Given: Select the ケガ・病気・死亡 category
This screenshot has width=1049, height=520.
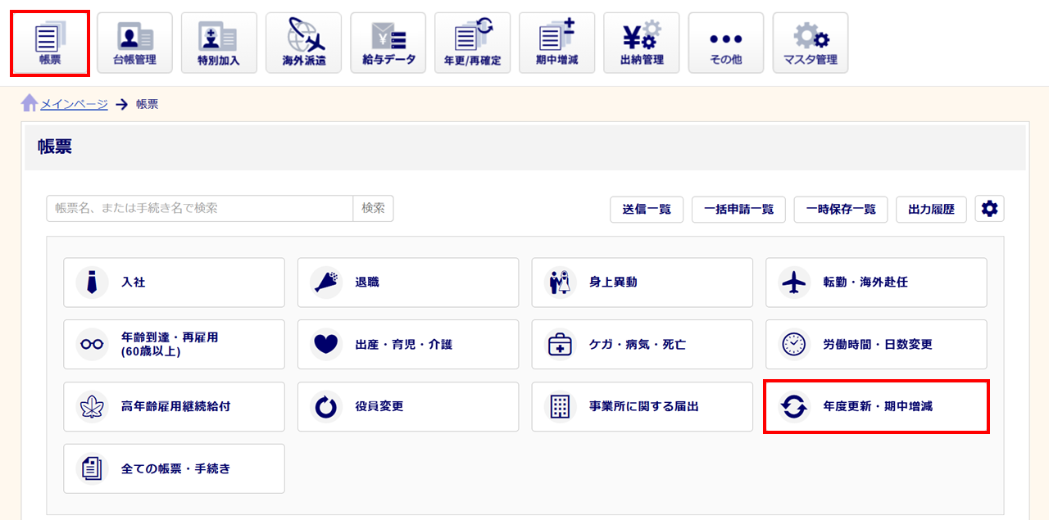Looking at the screenshot, I should pyautogui.click(x=642, y=345).
